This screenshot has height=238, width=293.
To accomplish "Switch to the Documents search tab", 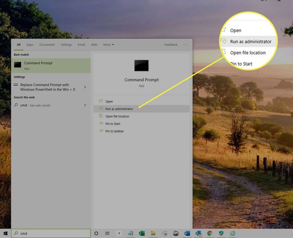I will (x=47, y=45).
